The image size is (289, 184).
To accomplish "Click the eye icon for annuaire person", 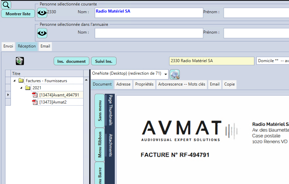I will (x=42, y=33).
